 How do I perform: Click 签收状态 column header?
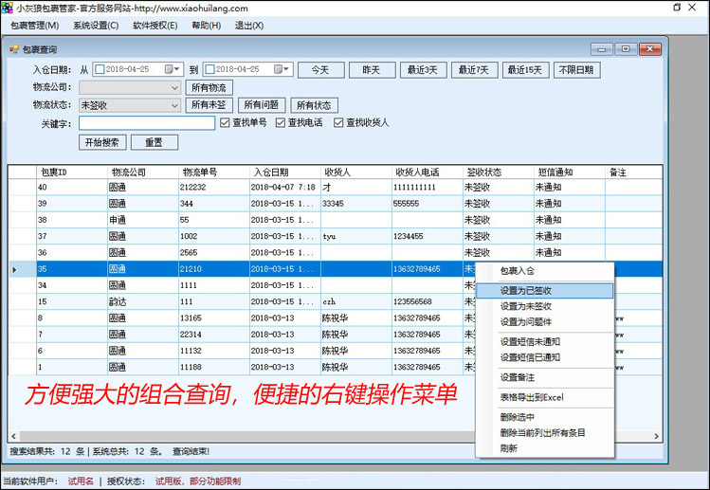click(x=498, y=172)
